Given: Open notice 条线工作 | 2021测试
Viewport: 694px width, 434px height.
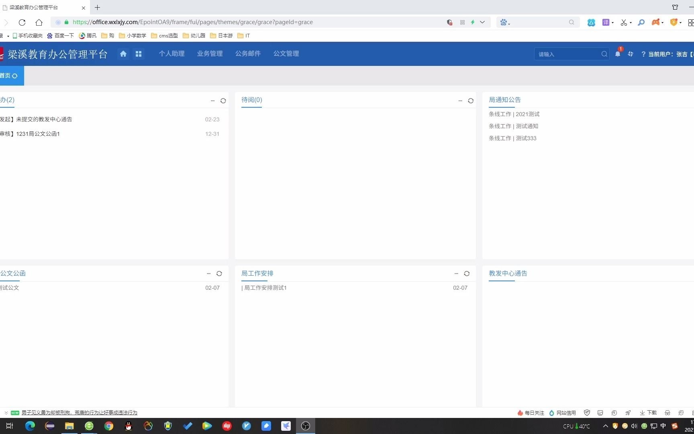Looking at the screenshot, I should 514,114.
